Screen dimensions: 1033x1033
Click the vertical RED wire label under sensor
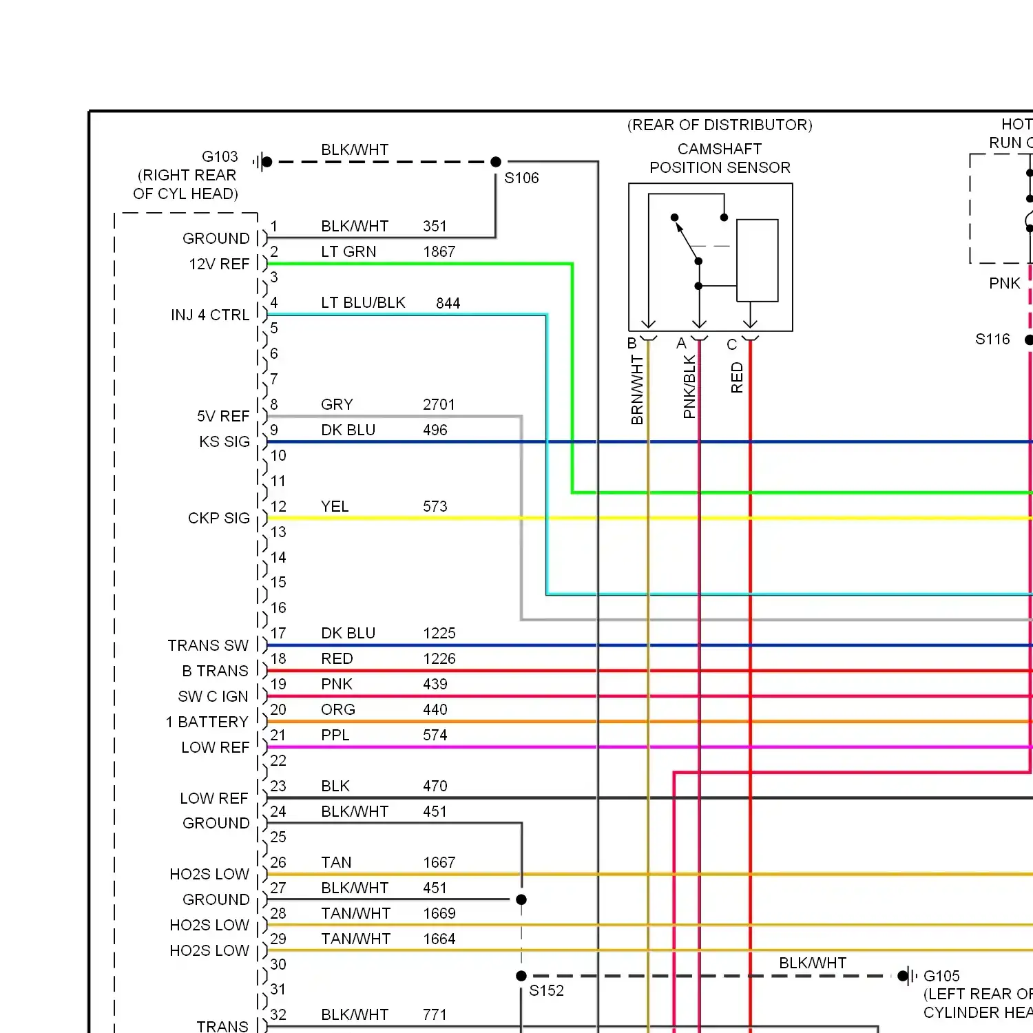pyautogui.click(x=737, y=378)
